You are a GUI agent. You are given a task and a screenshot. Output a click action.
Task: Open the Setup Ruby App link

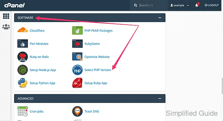click(96, 83)
